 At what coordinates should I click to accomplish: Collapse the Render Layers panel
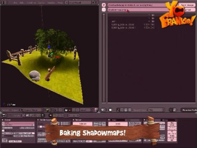point(38,120)
